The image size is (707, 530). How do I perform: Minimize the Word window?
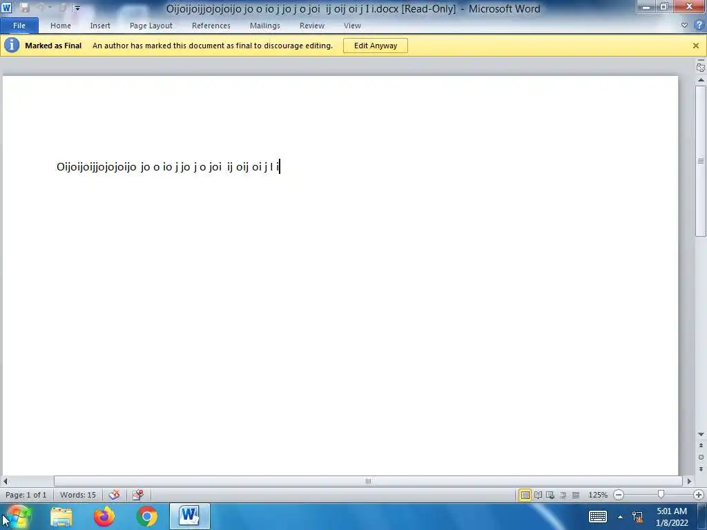click(646, 7)
